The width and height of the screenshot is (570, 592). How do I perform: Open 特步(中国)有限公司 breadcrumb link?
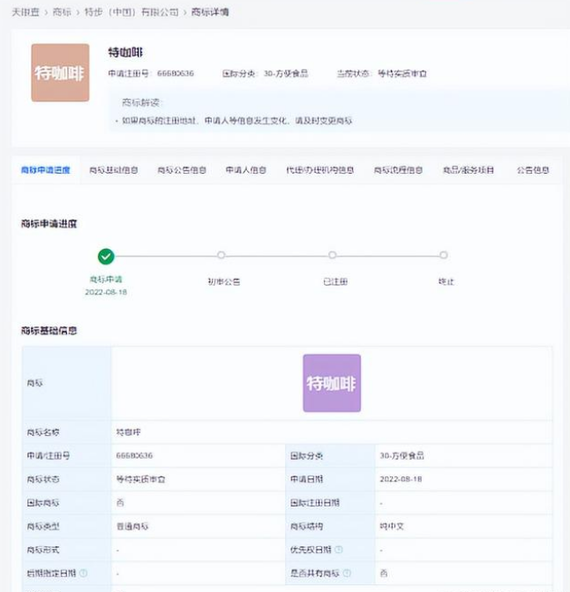[131, 12]
